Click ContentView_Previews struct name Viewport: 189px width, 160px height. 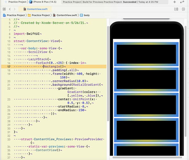tap(53, 139)
